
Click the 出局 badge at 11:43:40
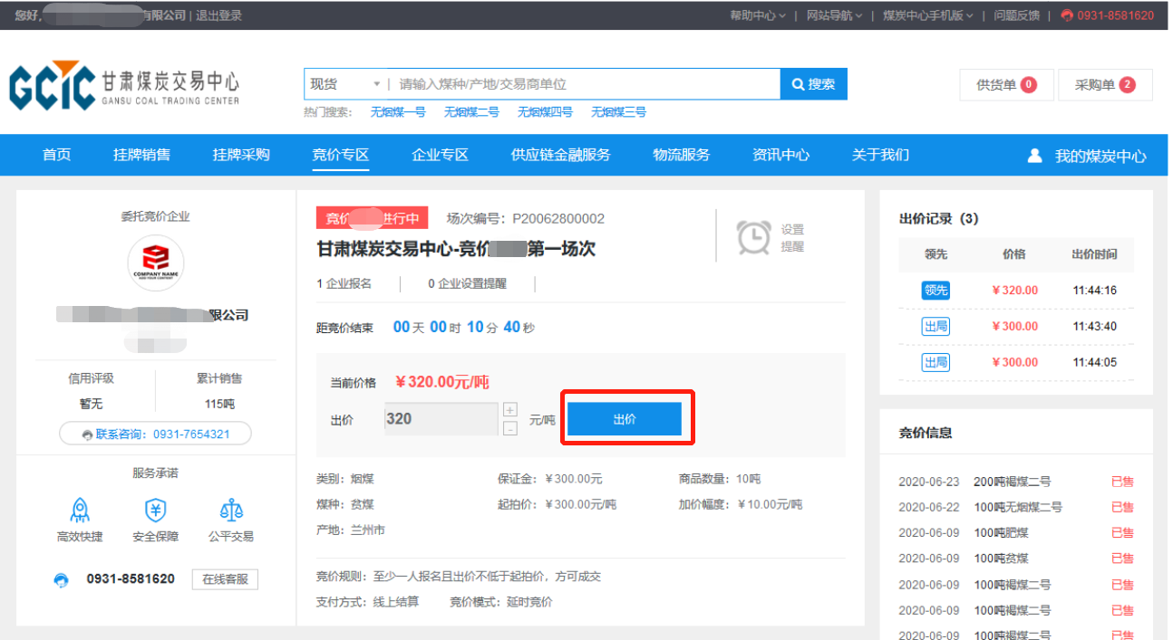[x=935, y=326]
